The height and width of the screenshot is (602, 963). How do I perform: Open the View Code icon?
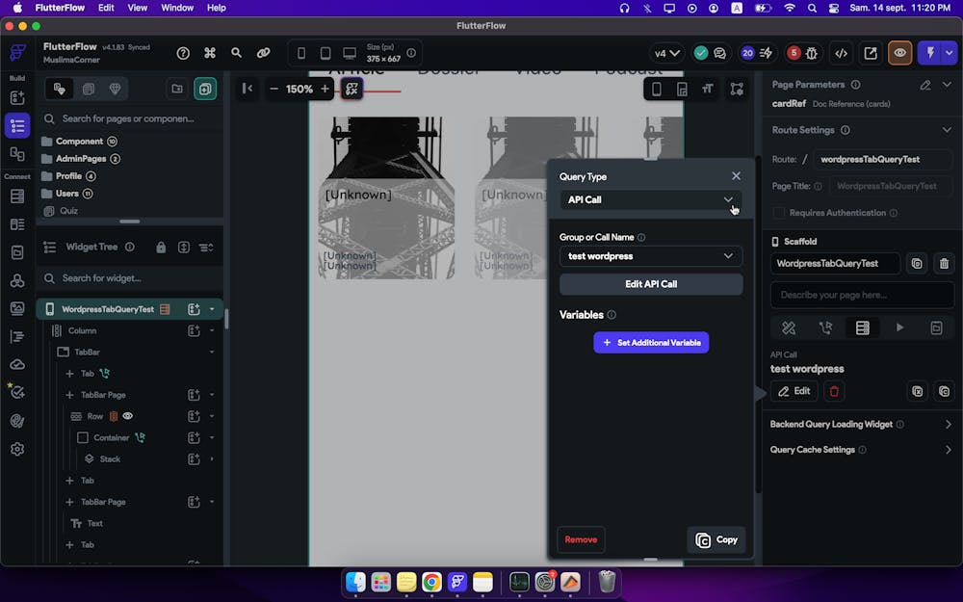[x=841, y=53]
